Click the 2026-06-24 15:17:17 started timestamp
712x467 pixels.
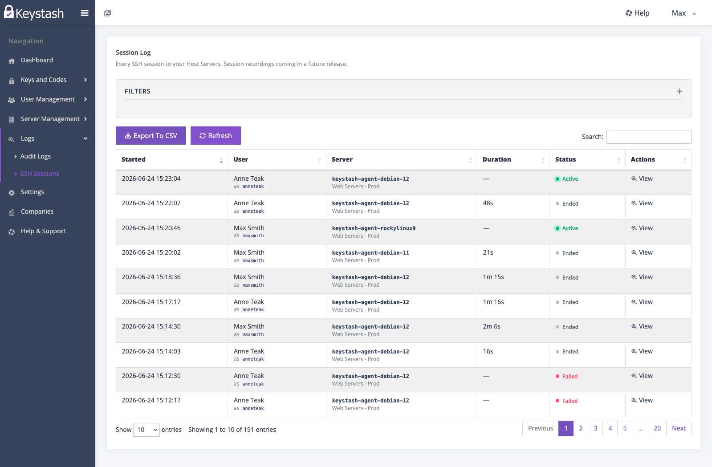151,302
